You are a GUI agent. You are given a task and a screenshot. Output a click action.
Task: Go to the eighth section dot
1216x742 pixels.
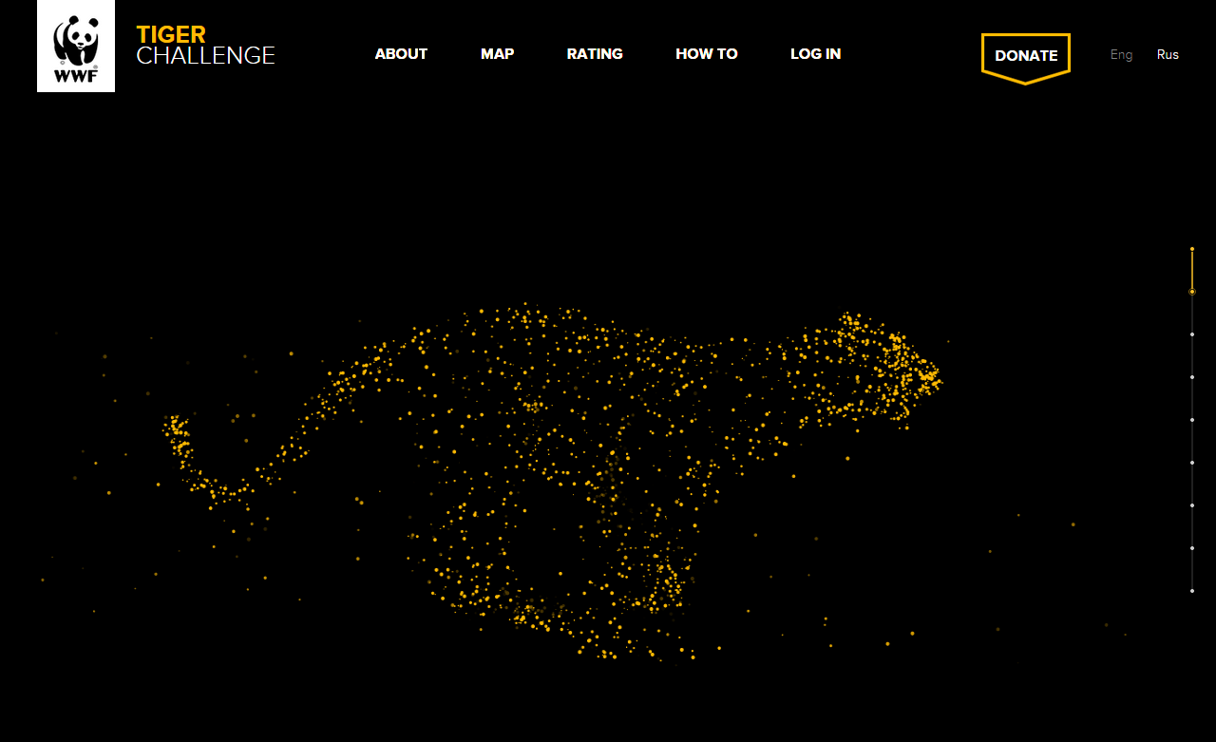tap(1192, 548)
